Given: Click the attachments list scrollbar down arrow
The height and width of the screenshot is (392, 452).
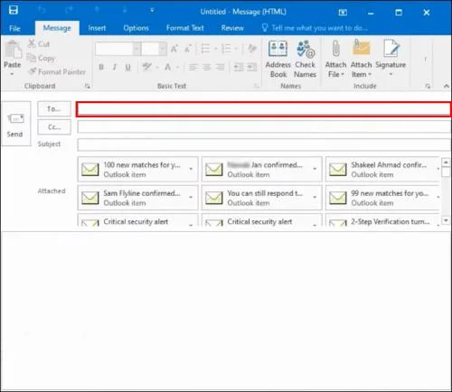Looking at the screenshot, I should click(x=446, y=220).
